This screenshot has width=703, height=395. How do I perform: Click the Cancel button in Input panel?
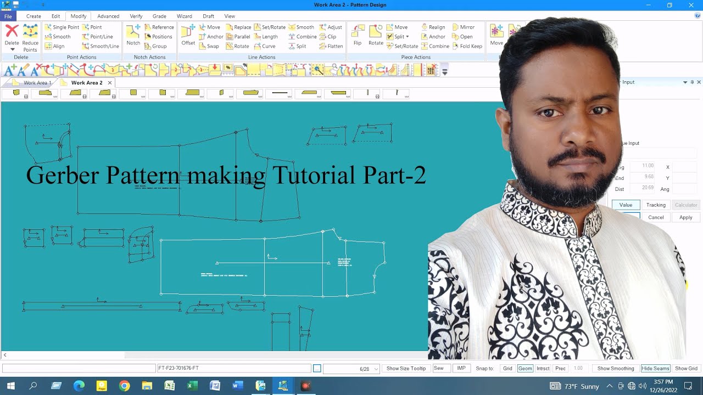coord(656,217)
